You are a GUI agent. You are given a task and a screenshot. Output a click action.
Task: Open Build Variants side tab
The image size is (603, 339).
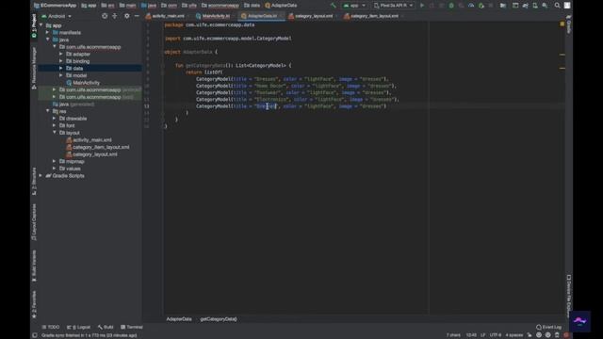[34, 266]
